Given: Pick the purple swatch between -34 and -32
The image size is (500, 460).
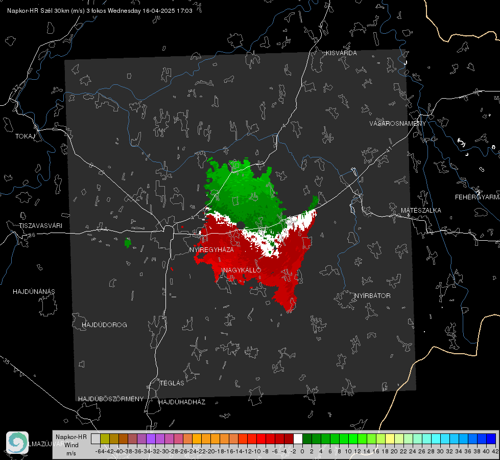Looking at the screenshot, I should coord(151,439).
